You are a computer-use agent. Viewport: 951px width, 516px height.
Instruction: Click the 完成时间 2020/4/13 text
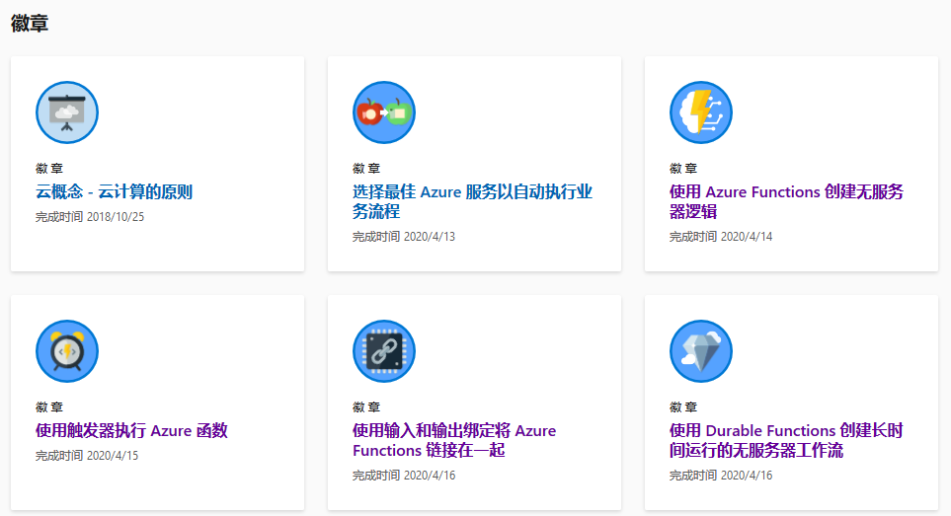point(404,237)
